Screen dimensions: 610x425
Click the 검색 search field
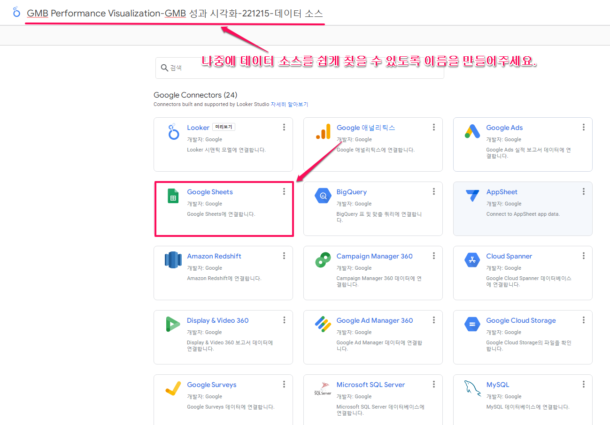pos(300,68)
